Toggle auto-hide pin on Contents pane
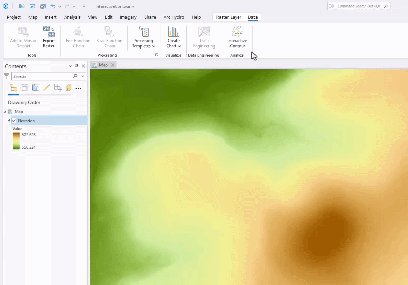Image resolution: width=408 pixels, height=285 pixels. tap(76, 66)
